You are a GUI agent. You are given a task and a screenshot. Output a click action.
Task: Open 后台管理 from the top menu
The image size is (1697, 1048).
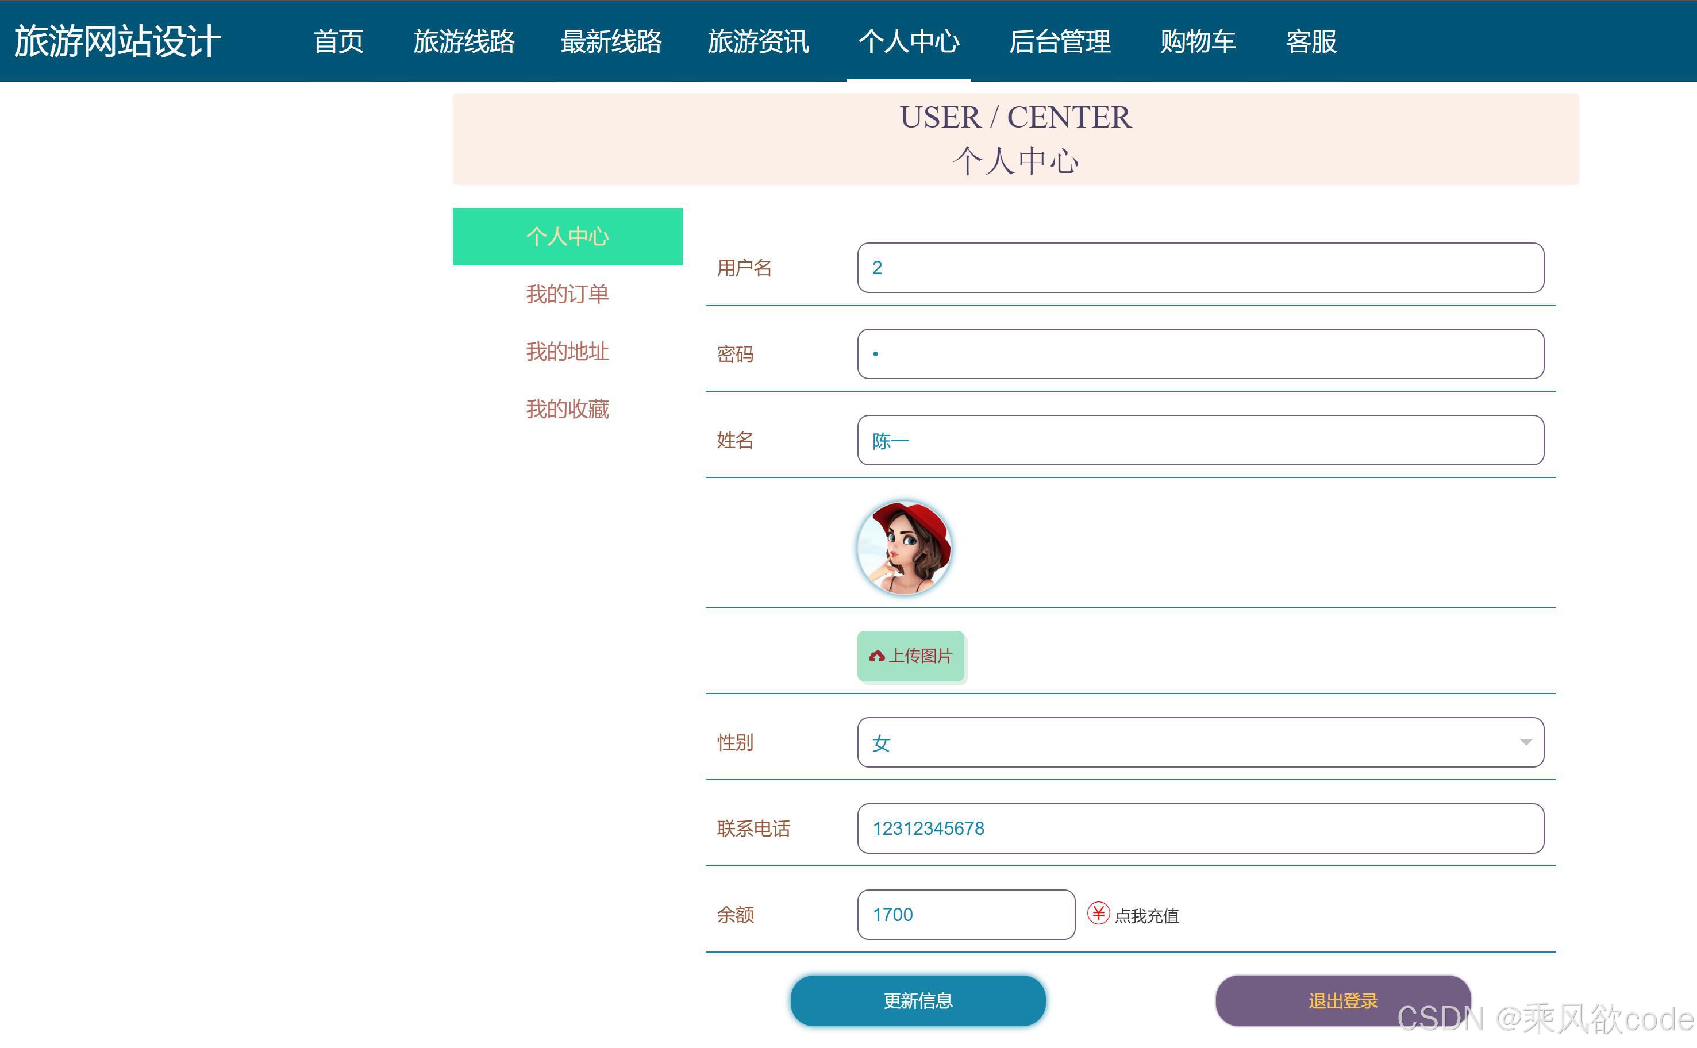[x=1059, y=41]
